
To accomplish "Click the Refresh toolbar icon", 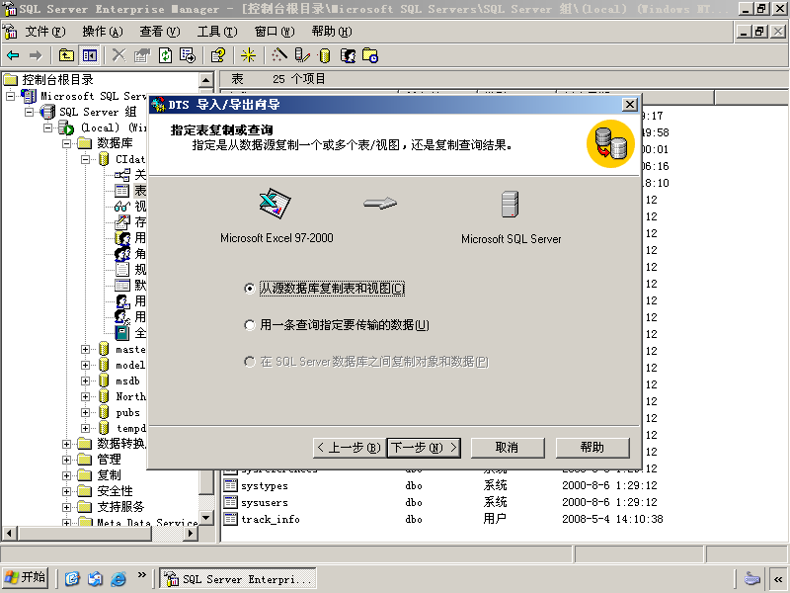I will [165, 55].
